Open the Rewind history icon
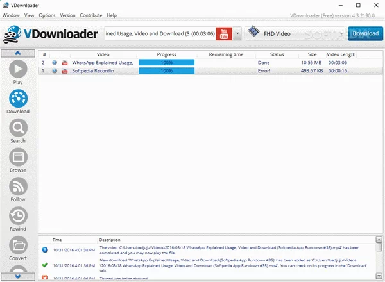This screenshot has width=385, height=282. coord(18,216)
